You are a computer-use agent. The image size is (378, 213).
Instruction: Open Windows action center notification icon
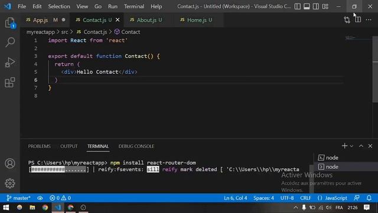(367, 208)
